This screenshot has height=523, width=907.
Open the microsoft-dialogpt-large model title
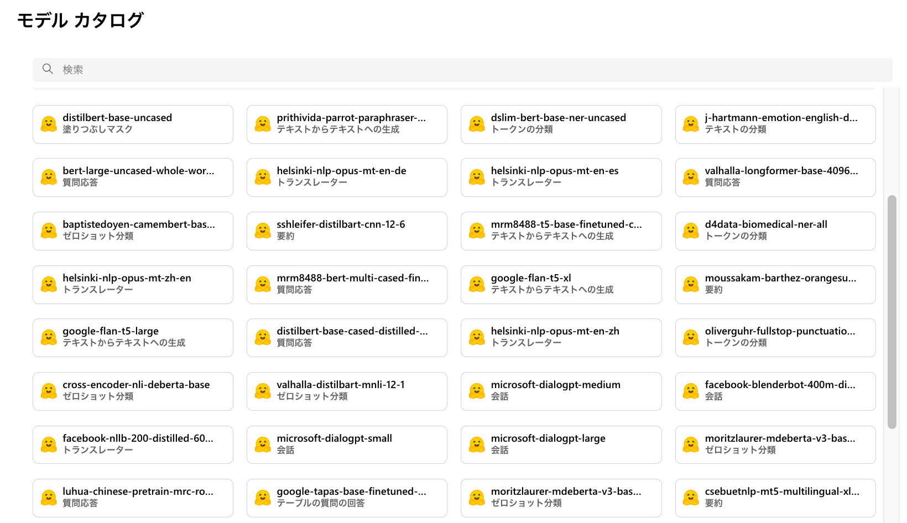[548, 438]
